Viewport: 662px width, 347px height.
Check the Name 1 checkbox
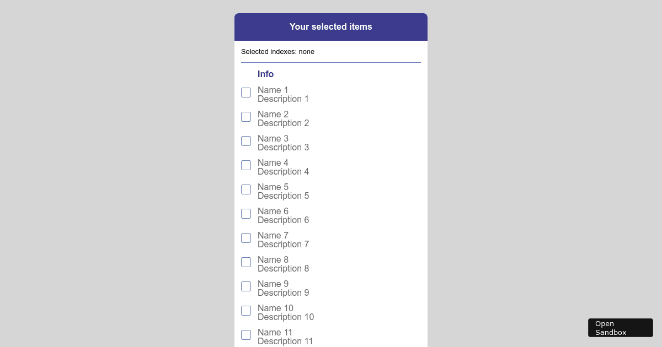[x=246, y=93]
